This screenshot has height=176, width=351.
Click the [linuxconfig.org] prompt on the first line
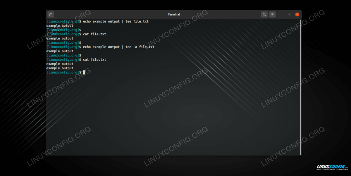pyautogui.click(x=62, y=22)
